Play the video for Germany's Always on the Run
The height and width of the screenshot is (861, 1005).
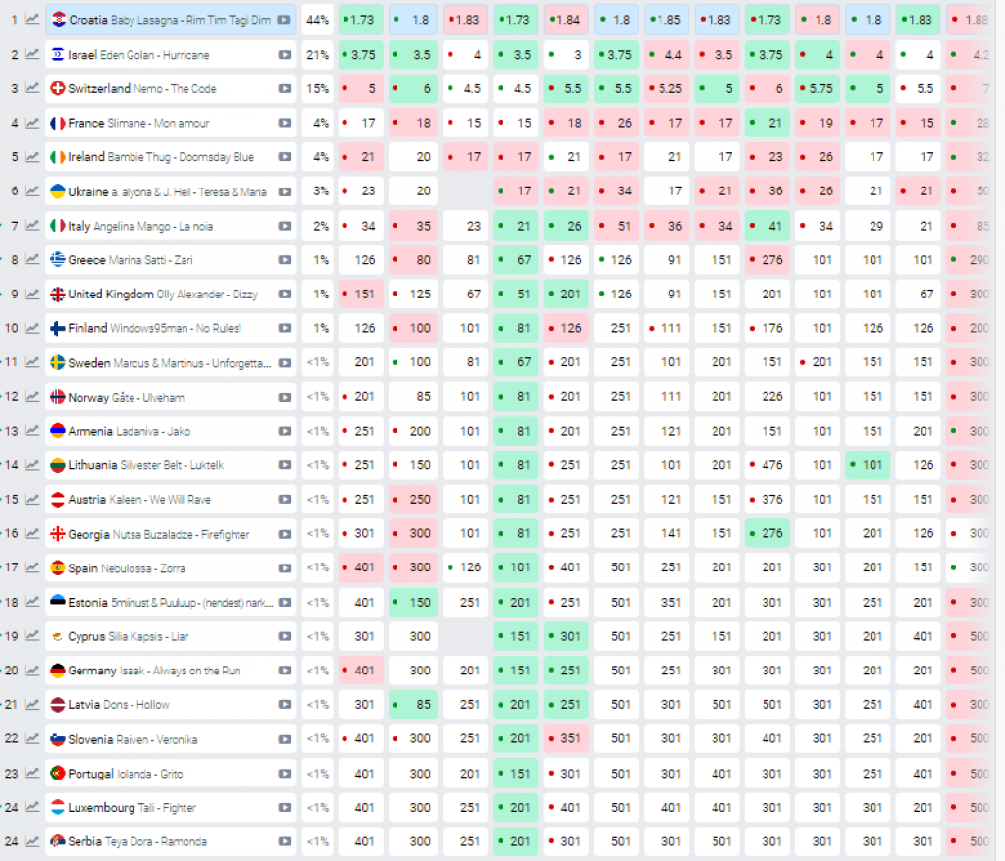pos(284,671)
